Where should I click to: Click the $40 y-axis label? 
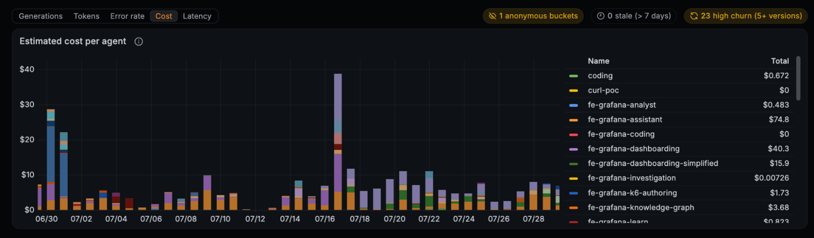tap(27, 69)
